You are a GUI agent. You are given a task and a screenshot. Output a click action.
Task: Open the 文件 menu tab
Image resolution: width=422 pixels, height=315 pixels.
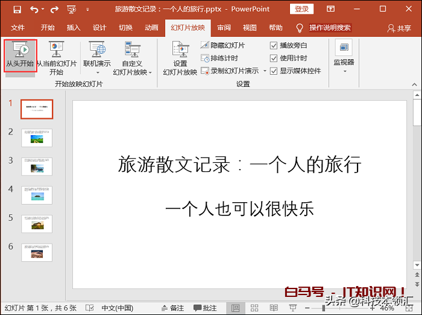tap(18, 28)
